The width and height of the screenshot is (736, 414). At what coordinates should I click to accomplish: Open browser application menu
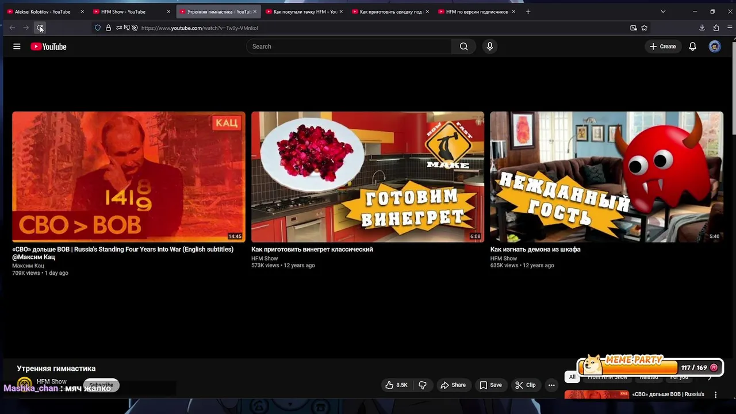(x=730, y=28)
